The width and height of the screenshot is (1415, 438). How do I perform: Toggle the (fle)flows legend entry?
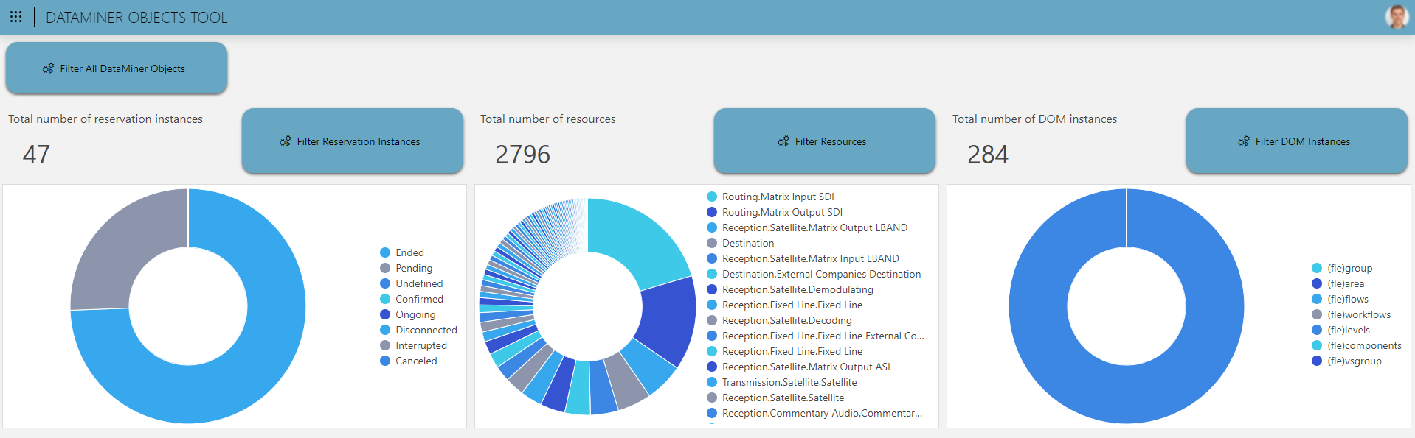1340,299
